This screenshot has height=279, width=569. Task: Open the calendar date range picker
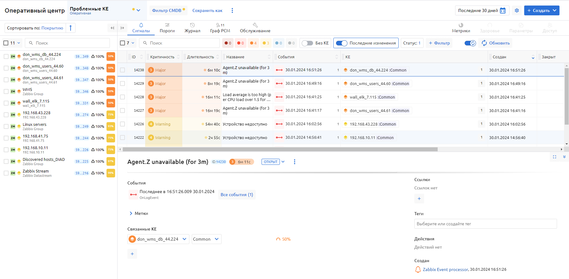click(x=503, y=10)
